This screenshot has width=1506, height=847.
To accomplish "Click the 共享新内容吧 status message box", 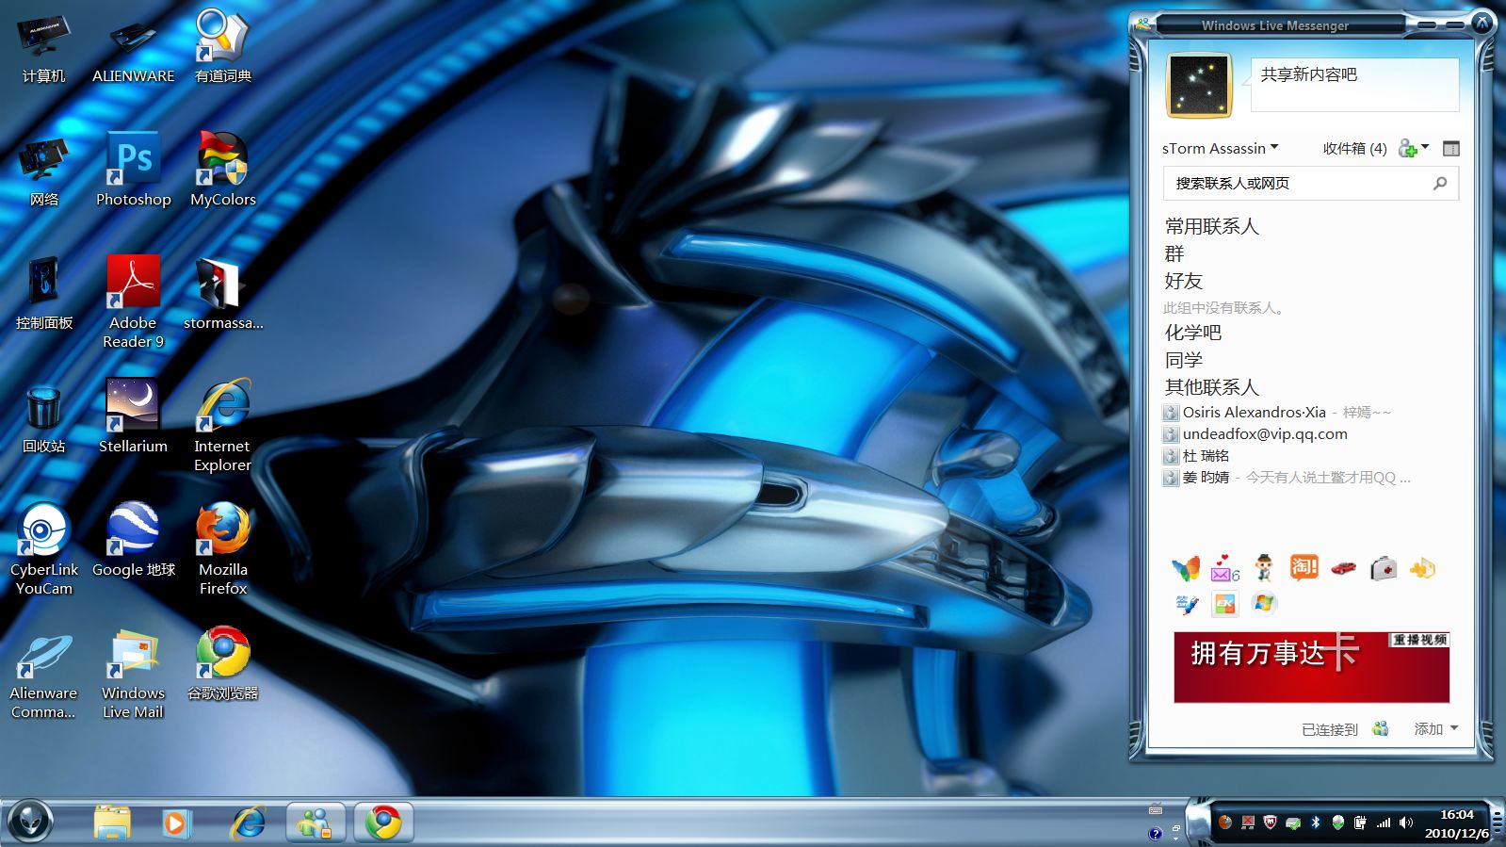I will click(1354, 85).
